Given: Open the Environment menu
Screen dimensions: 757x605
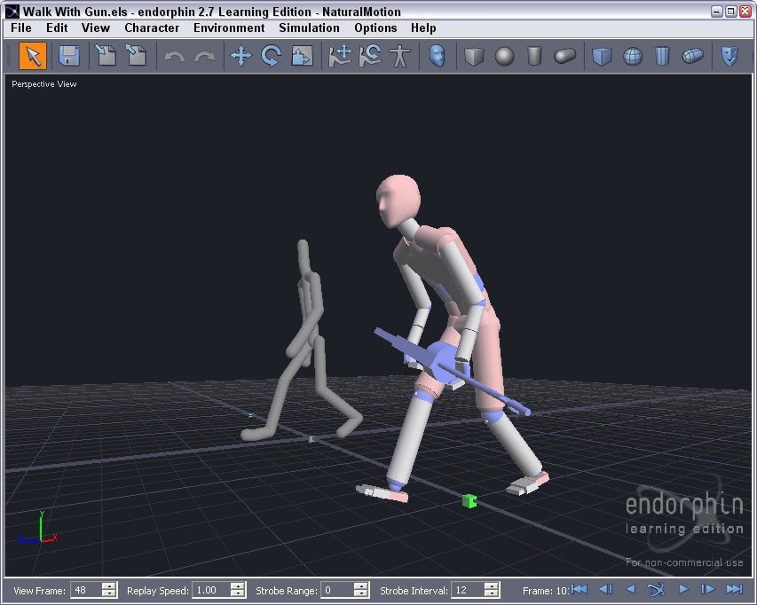Looking at the screenshot, I should coord(229,28).
